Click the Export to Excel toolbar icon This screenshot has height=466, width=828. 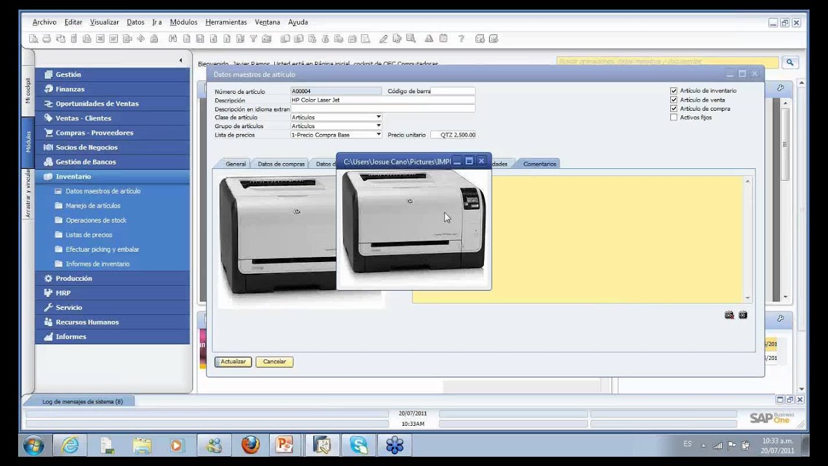[100, 39]
